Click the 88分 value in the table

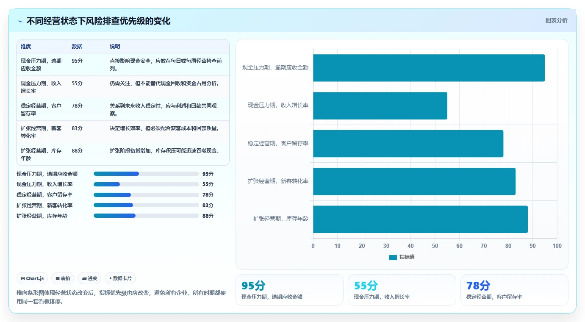point(77,151)
